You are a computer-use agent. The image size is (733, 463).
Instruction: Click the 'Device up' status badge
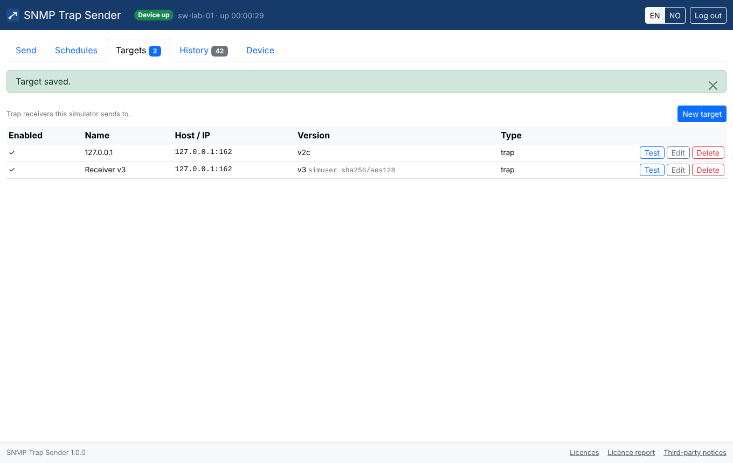154,15
